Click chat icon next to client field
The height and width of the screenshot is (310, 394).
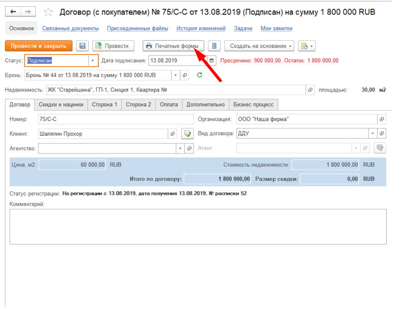187,134
